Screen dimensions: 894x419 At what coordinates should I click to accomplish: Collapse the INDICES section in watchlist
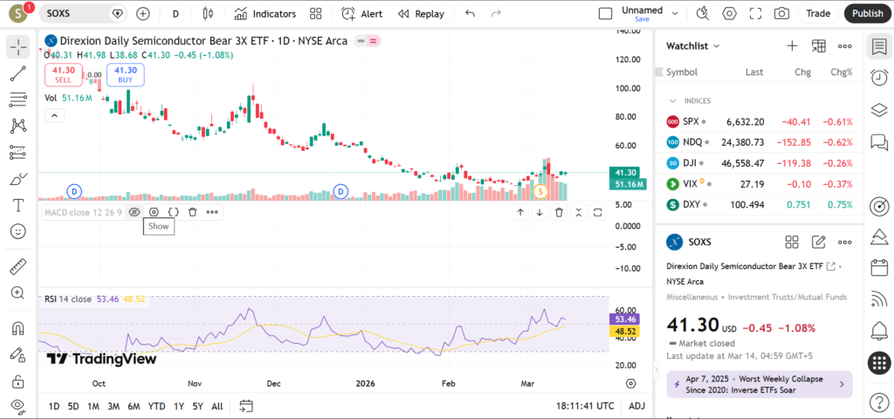click(x=672, y=100)
